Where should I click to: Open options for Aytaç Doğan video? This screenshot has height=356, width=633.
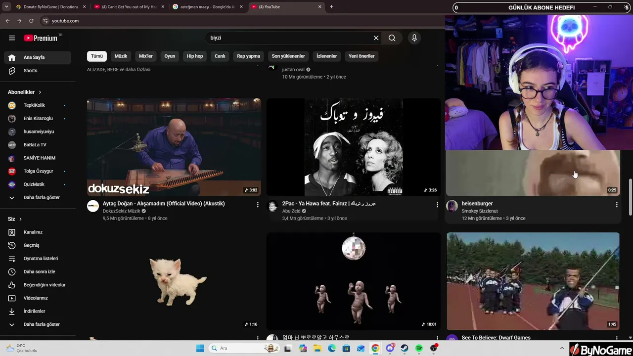258,205
